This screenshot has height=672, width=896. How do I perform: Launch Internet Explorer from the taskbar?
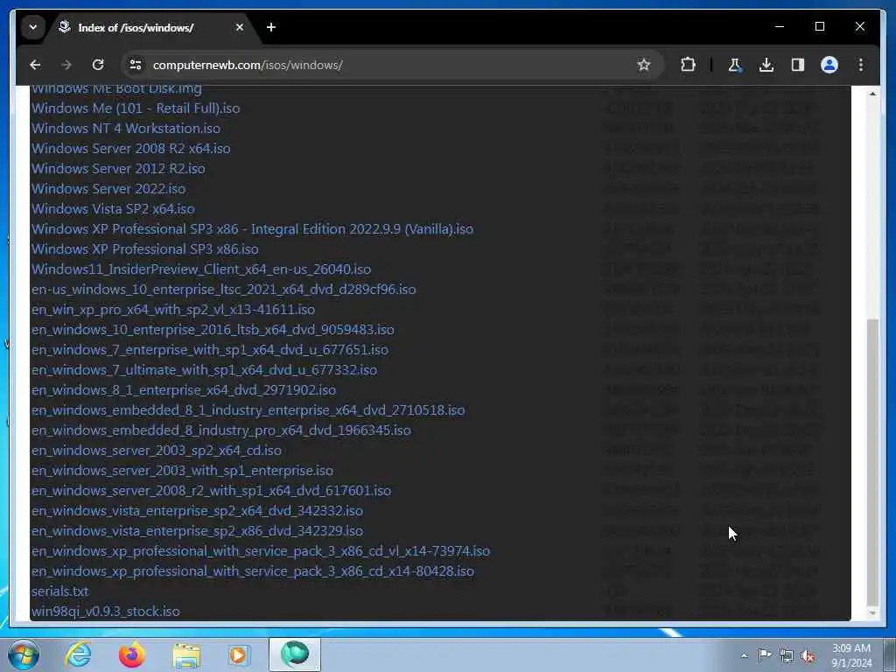pyautogui.click(x=78, y=654)
